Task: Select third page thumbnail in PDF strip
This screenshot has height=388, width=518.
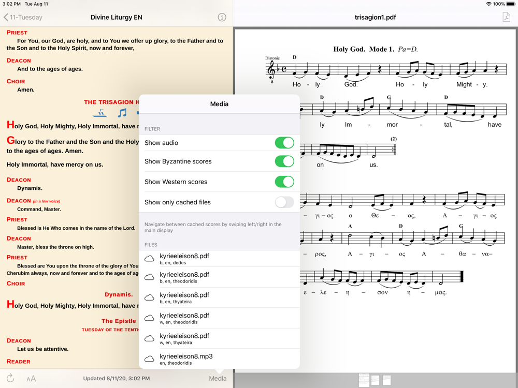Action: (386, 380)
